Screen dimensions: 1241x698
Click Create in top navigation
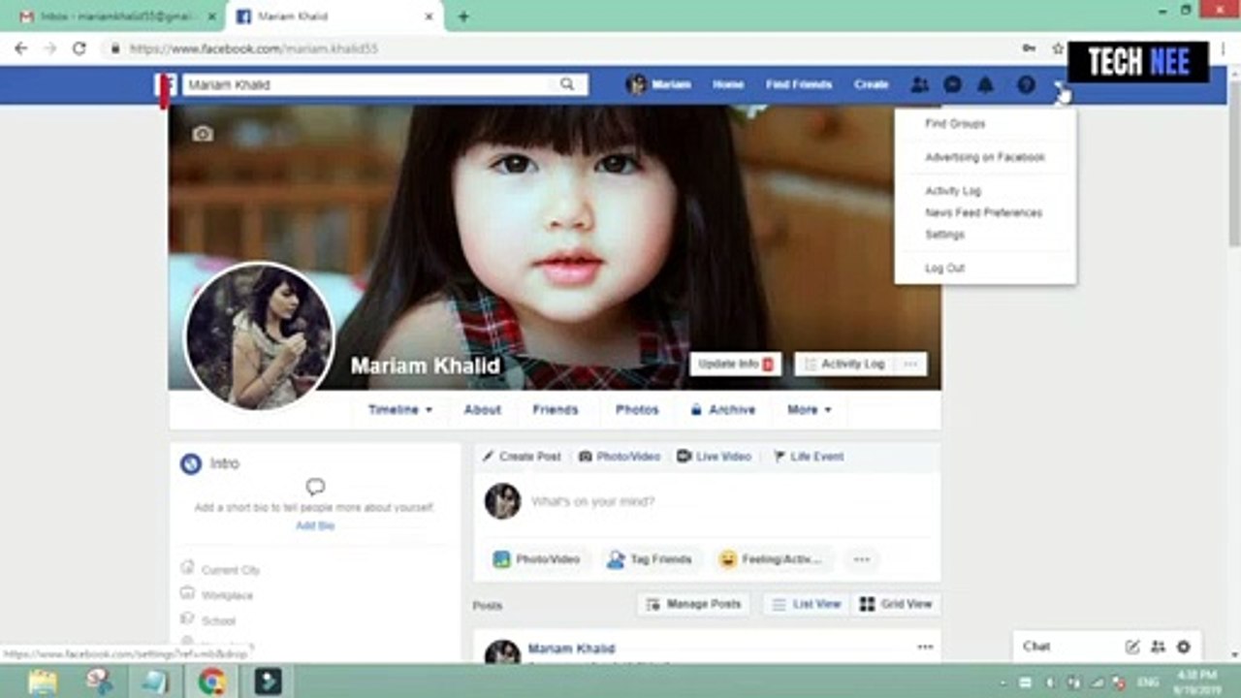pyautogui.click(x=871, y=84)
